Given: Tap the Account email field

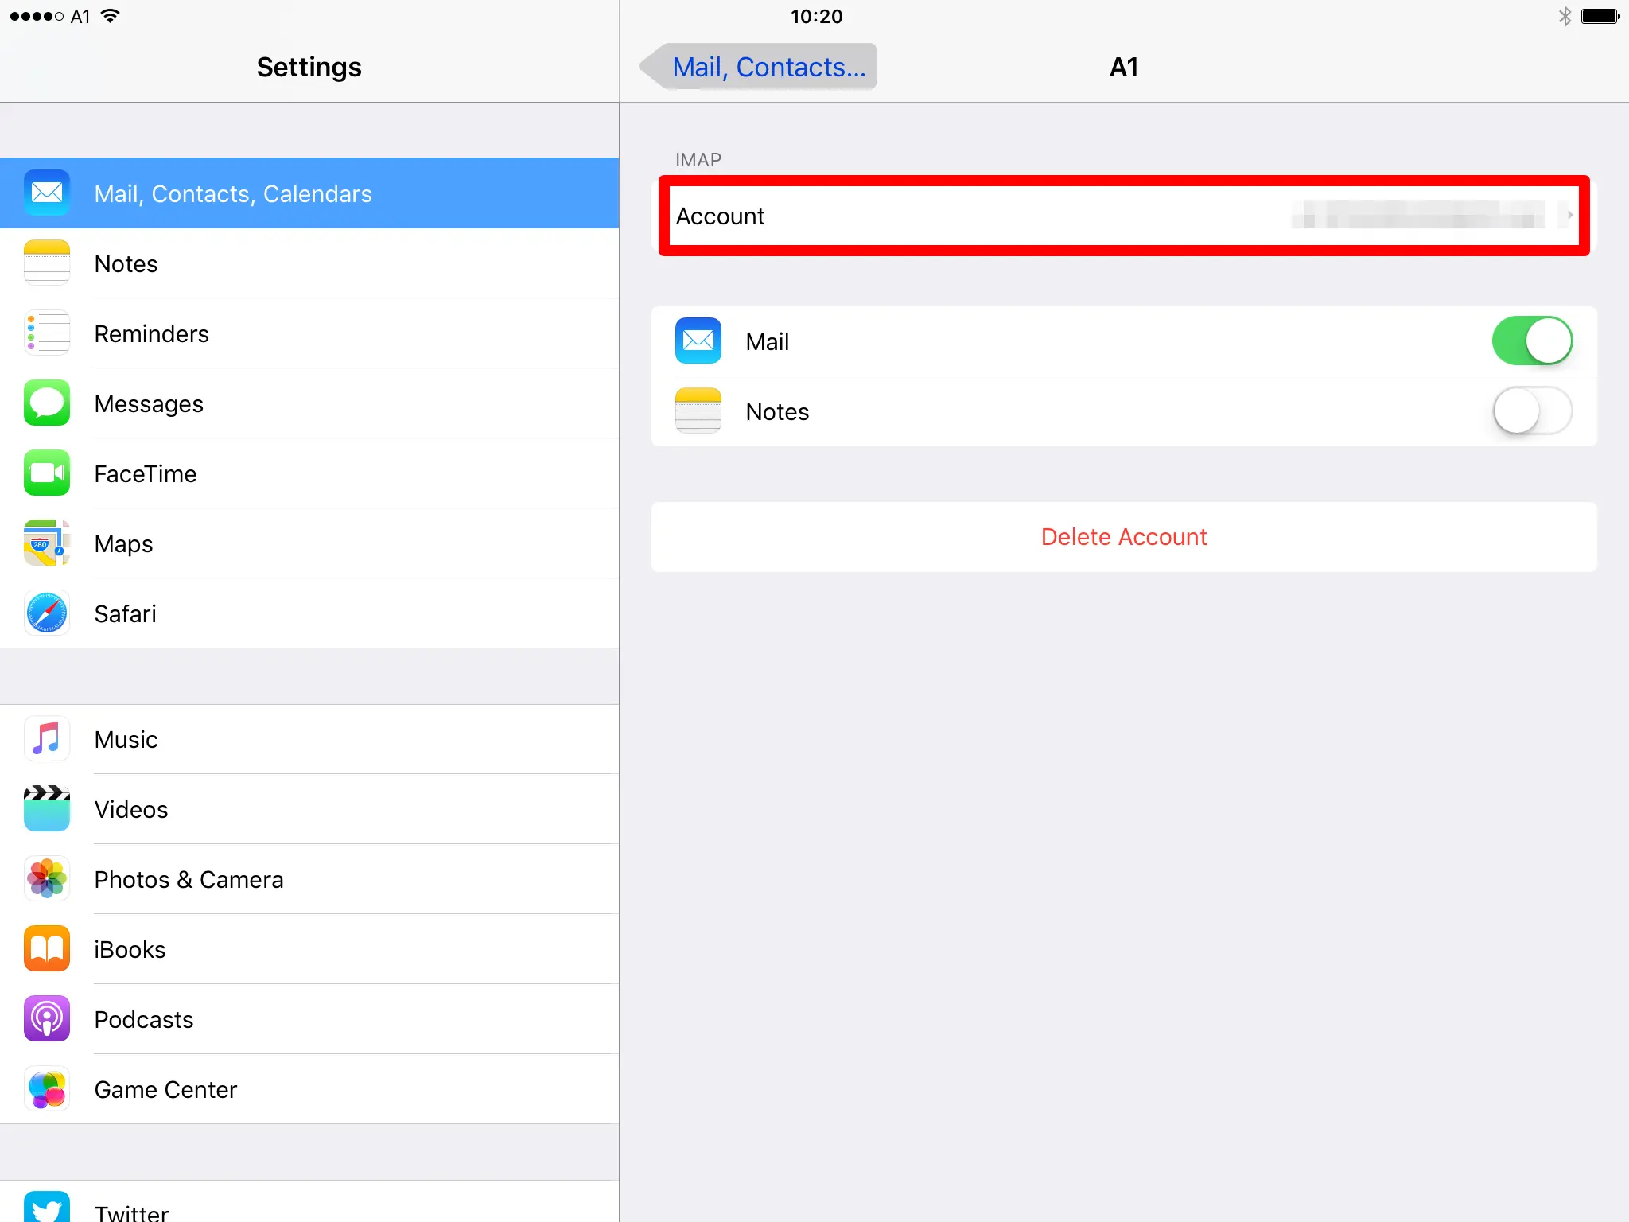Looking at the screenshot, I should click(x=1417, y=216).
